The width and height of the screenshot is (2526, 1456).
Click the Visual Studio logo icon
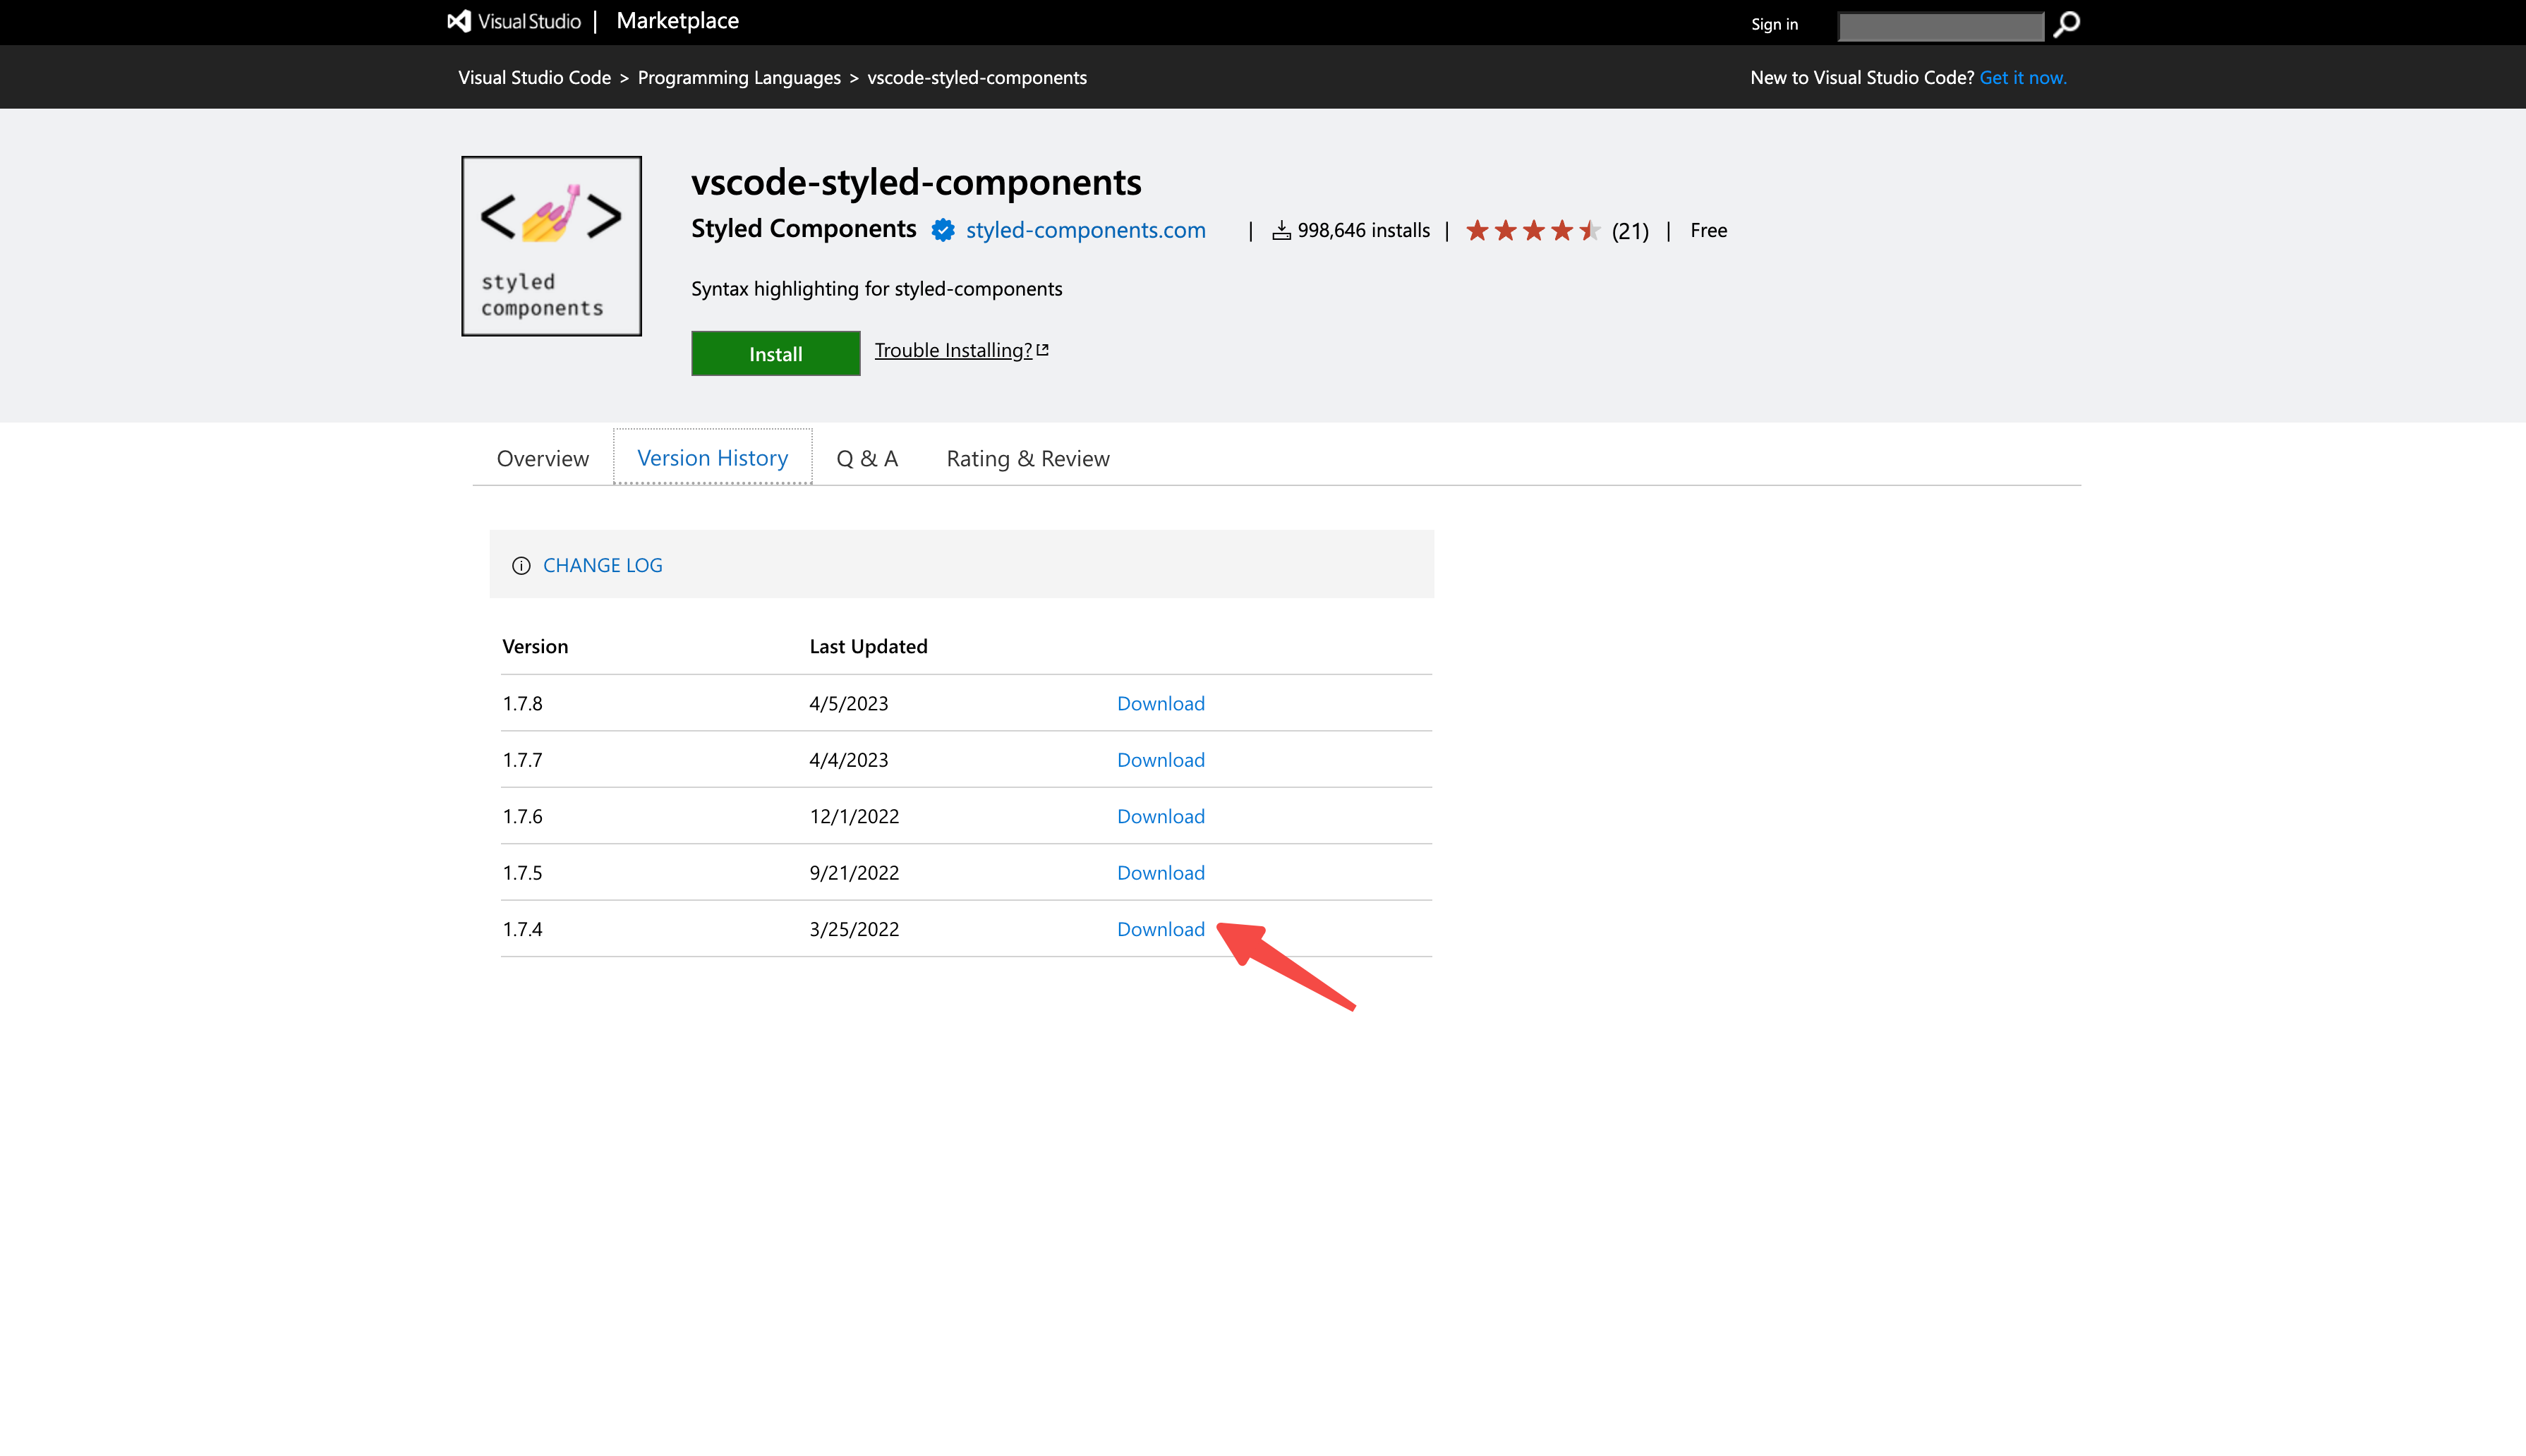pos(459,21)
